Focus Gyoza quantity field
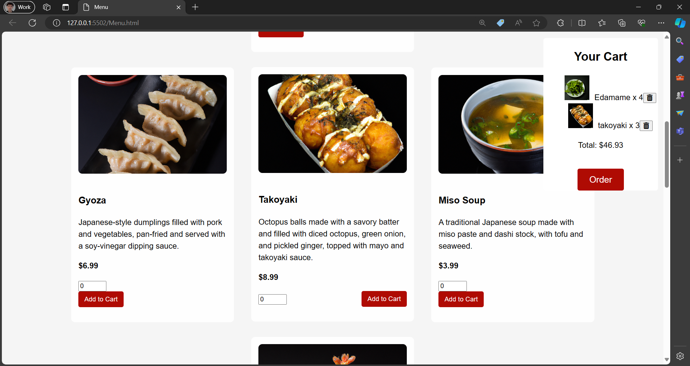 coord(92,286)
